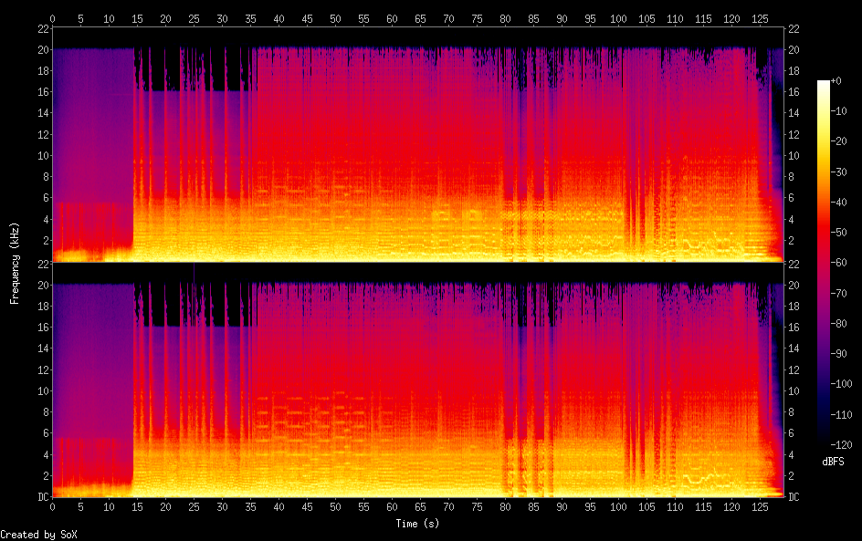This screenshot has height=541, width=862.
Task: Select the 125 second tick on bottom time axis
Action: point(760,506)
